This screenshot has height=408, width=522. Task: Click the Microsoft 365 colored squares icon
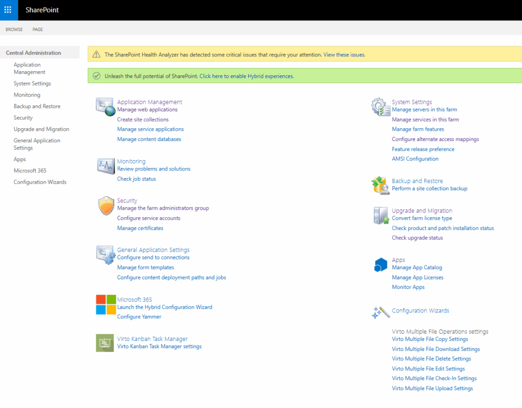click(106, 304)
